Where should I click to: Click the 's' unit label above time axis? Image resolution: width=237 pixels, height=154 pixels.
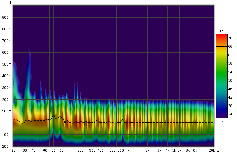[x=10, y=2]
